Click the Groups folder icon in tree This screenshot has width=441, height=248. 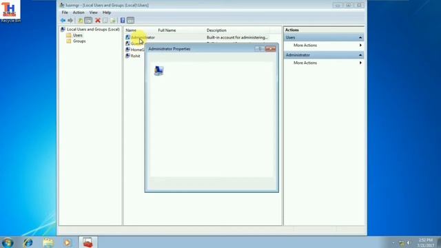tap(69, 41)
